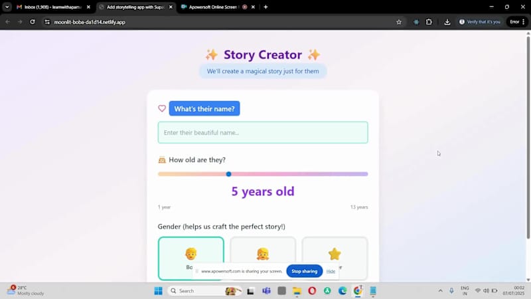Open the blue pinned extension icon

pyautogui.click(x=416, y=22)
